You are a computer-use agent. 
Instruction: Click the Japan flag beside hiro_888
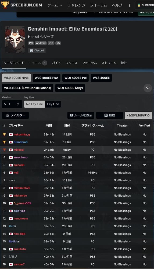coord(11,234)
